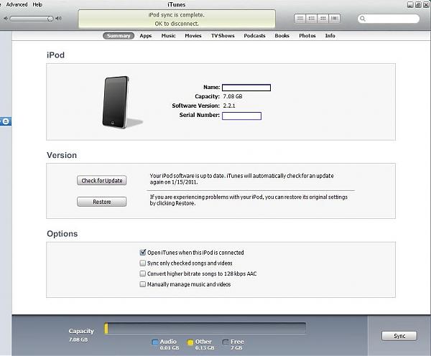431x356 pixels.
Task: Click the Sync button
Action: click(399, 336)
